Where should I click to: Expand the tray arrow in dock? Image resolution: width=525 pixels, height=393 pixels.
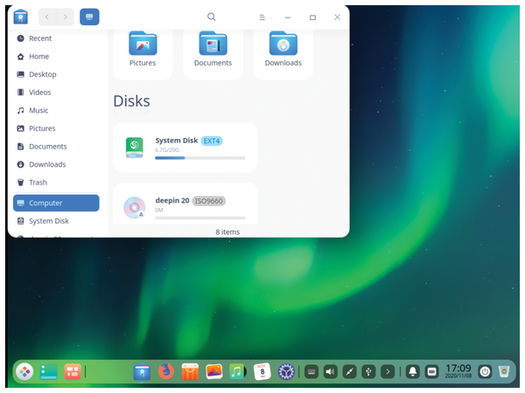[388, 372]
